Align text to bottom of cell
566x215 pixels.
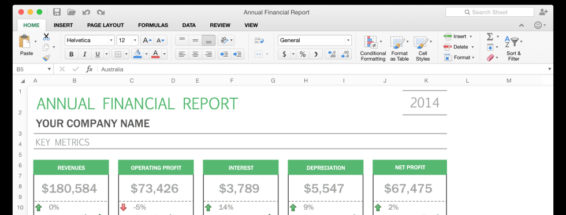[x=208, y=40]
